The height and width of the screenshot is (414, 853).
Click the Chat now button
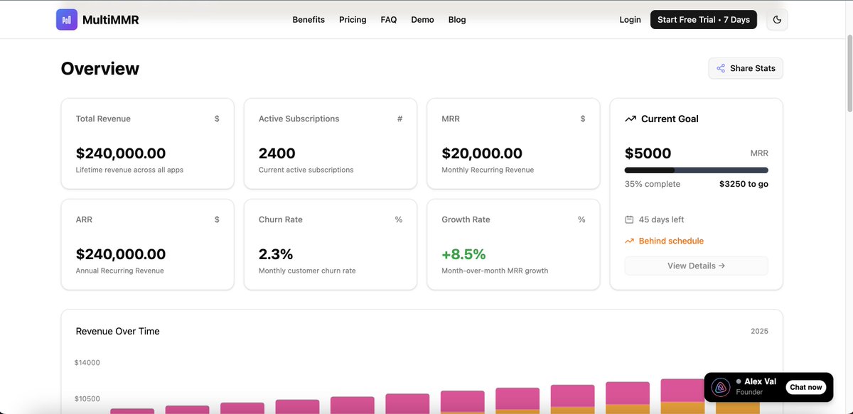806,387
